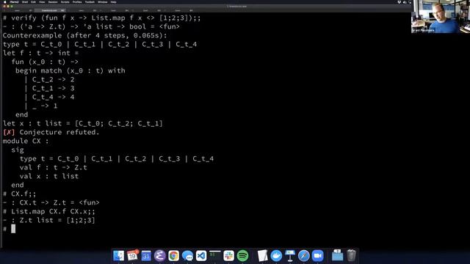Image resolution: width=470 pixels, height=264 pixels.
Task: Launch Google Chrome from the dock
Action: (x=173, y=256)
